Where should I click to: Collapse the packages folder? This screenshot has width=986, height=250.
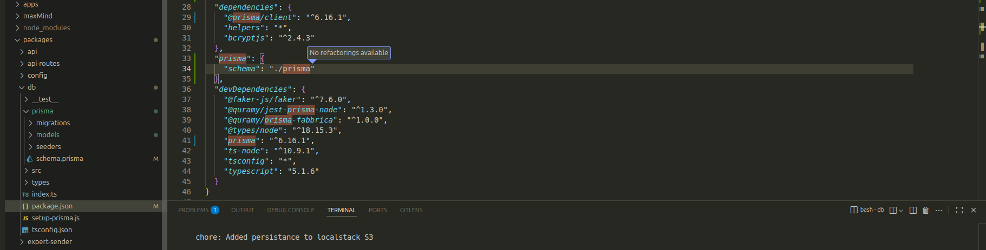coord(17,40)
